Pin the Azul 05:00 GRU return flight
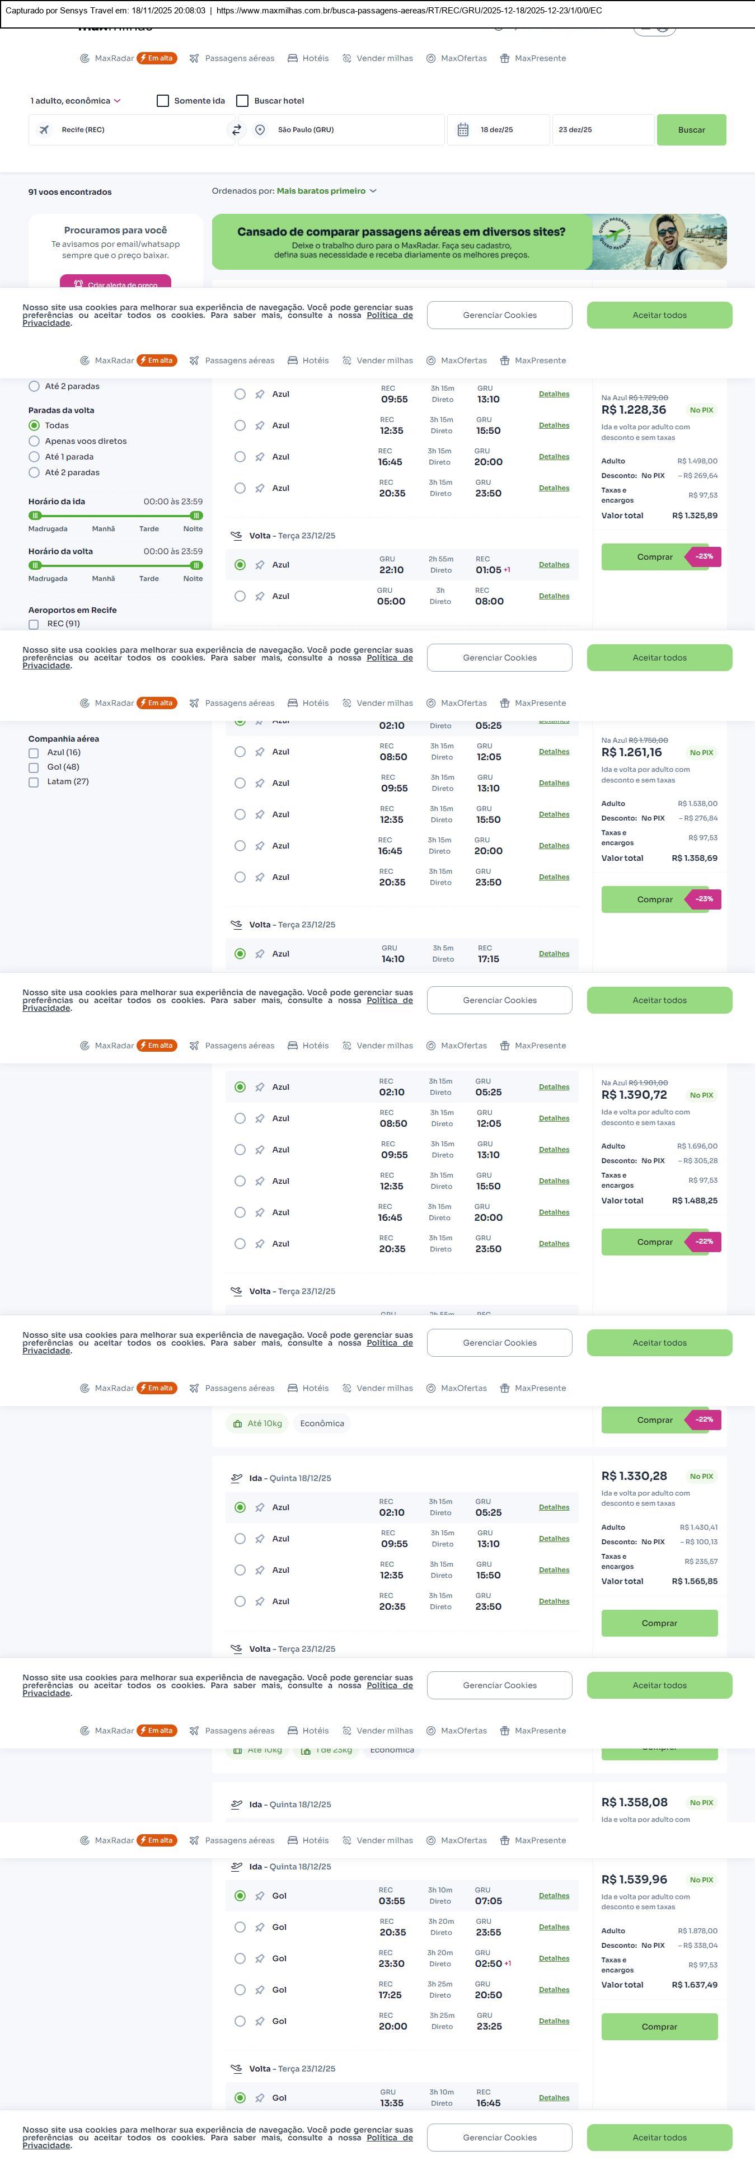The height and width of the screenshot is (2165, 755). point(260,596)
